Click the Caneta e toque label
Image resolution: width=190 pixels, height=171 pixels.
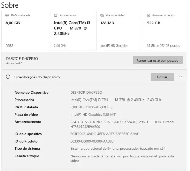(27, 156)
